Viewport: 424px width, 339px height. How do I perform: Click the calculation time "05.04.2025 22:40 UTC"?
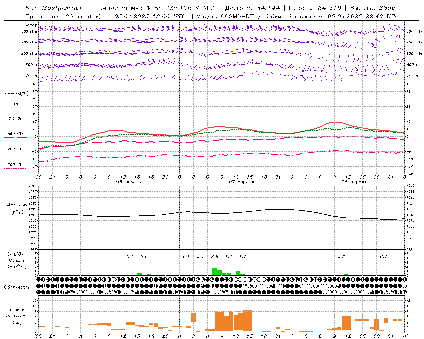pos(363,16)
